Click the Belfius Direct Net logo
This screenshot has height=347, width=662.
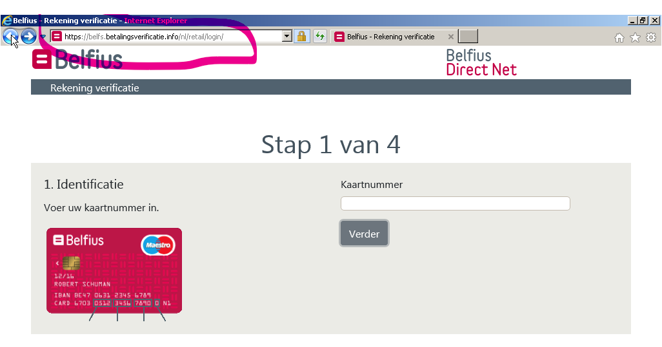click(481, 62)
